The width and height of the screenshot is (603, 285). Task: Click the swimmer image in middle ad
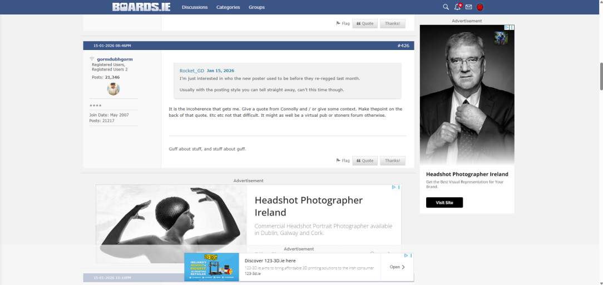(171, 224)
